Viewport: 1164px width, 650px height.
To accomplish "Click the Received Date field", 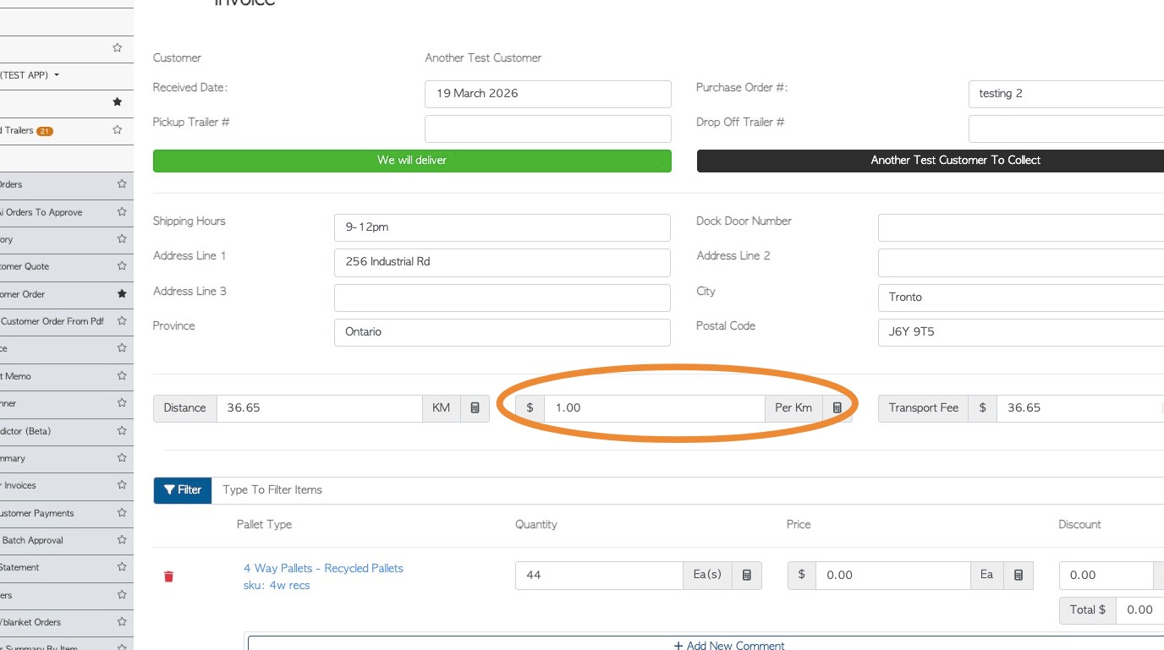I will pos(547,94).
